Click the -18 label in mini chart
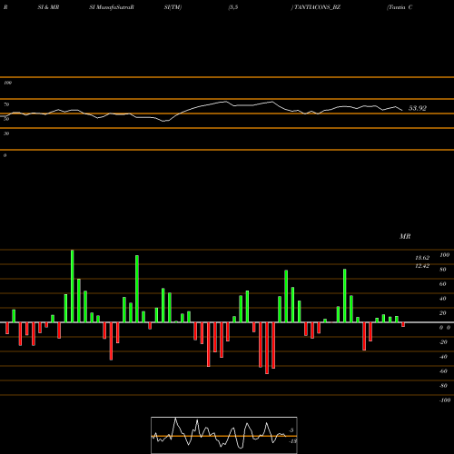Screen dimensions: 454x454 point(292,441)
